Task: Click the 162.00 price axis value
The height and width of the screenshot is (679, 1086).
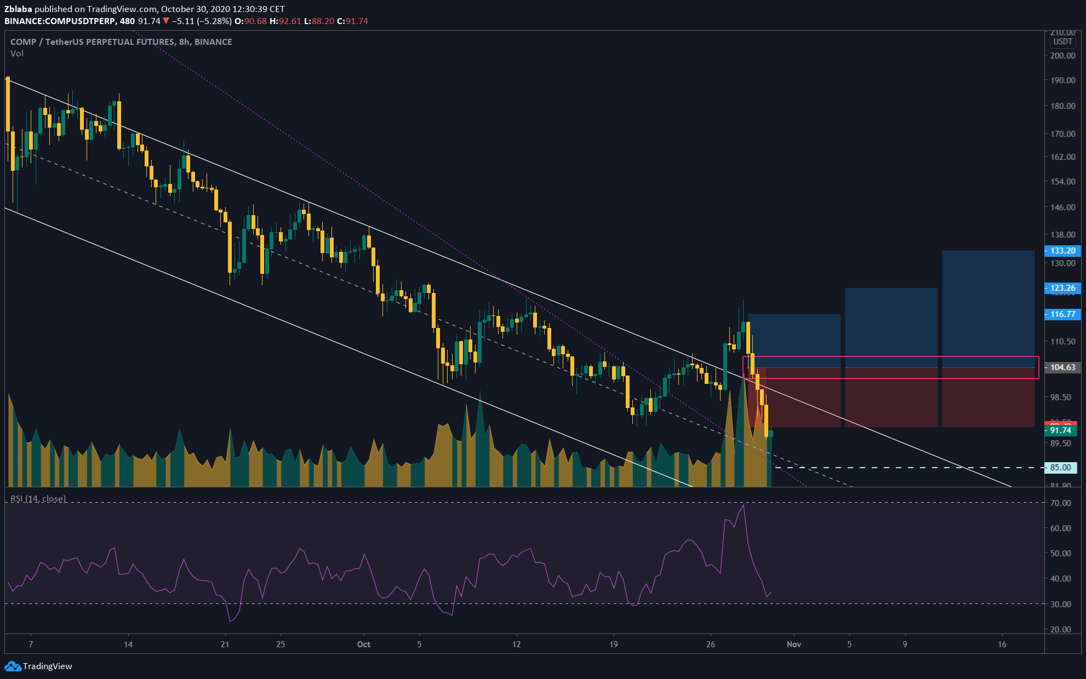Action: [1062, 157]
